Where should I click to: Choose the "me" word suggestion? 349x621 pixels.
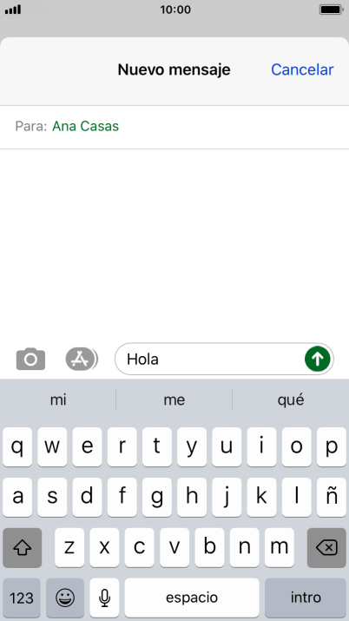(x=174, y=400)
